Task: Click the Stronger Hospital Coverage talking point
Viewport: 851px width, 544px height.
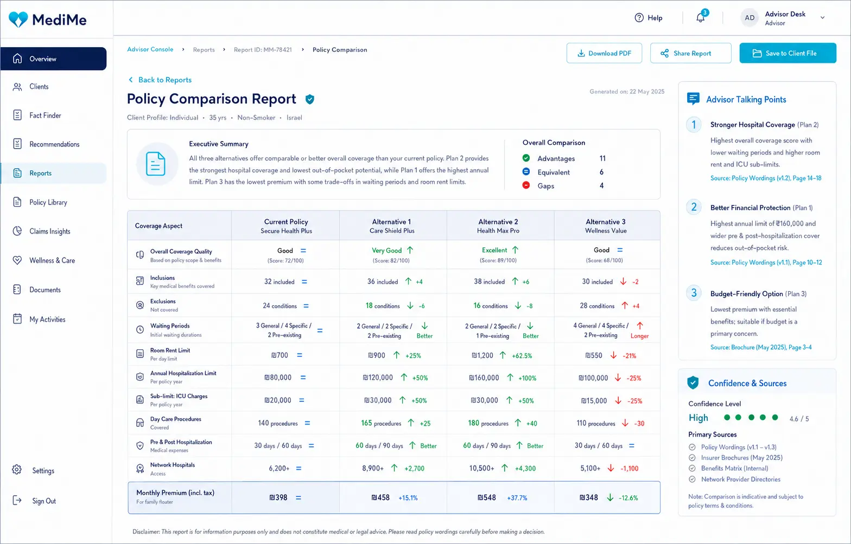Action: tap(752, 125)
